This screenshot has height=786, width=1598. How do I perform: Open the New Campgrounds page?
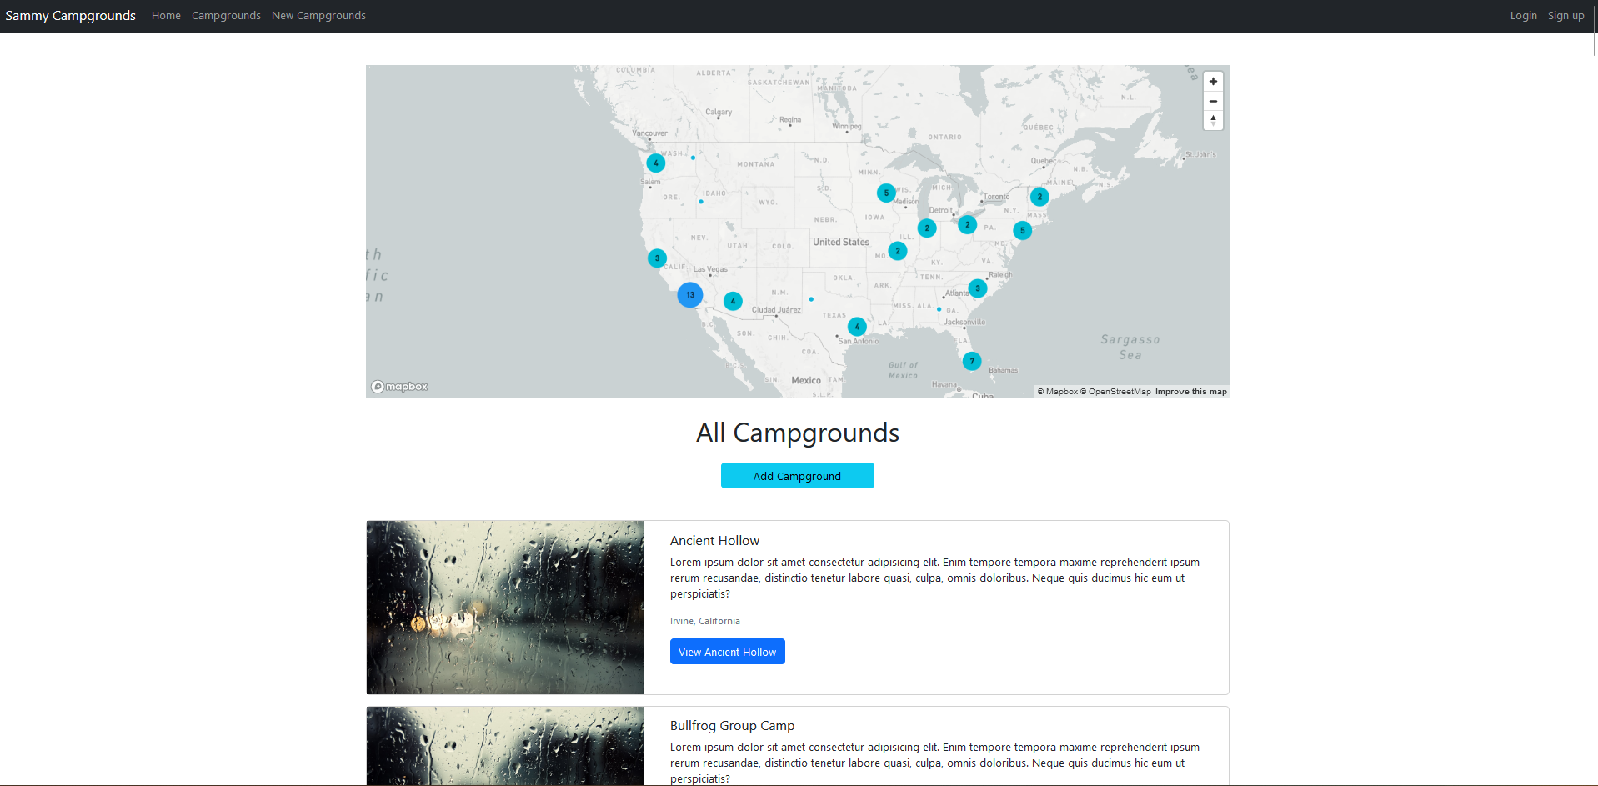(x=318, y=15)
